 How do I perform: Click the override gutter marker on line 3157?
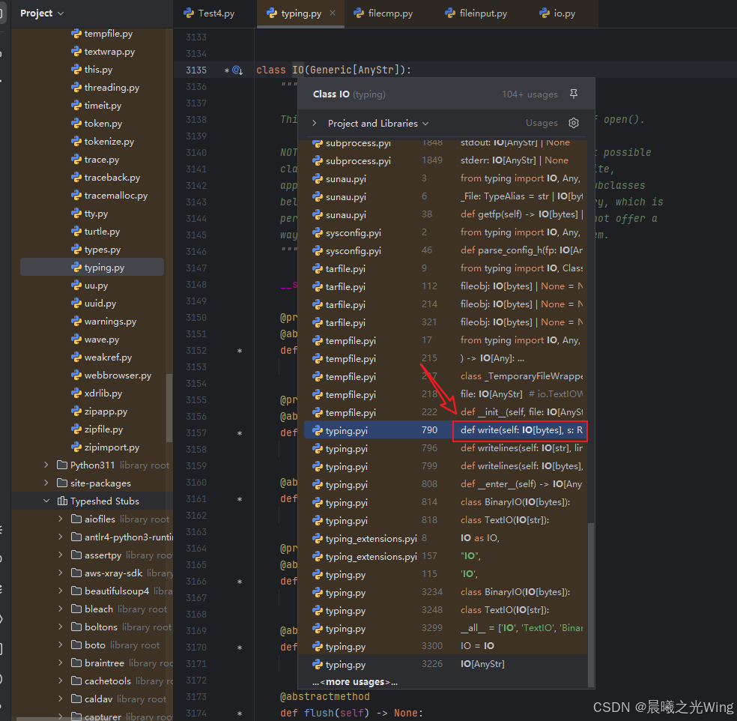[240, 433]
